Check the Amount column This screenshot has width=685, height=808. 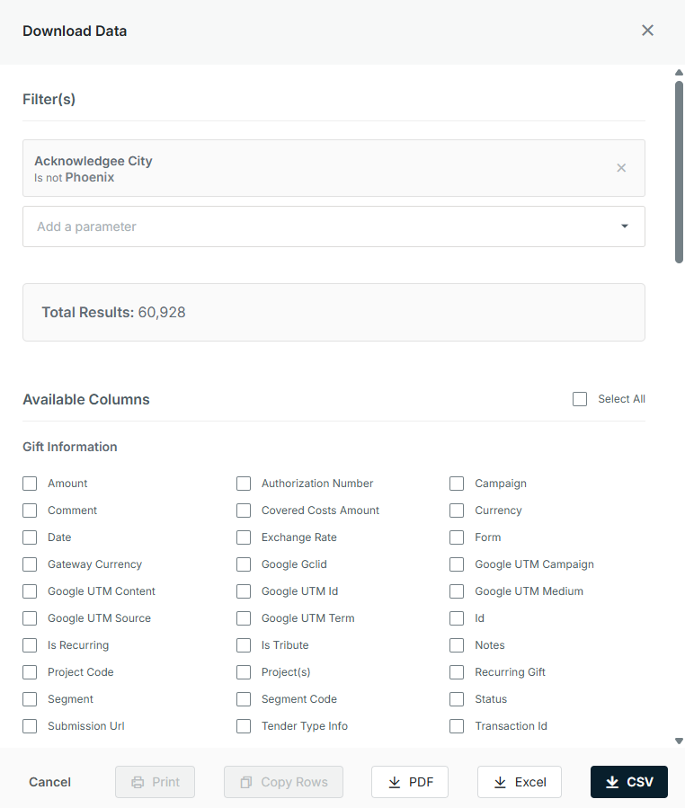30,484
